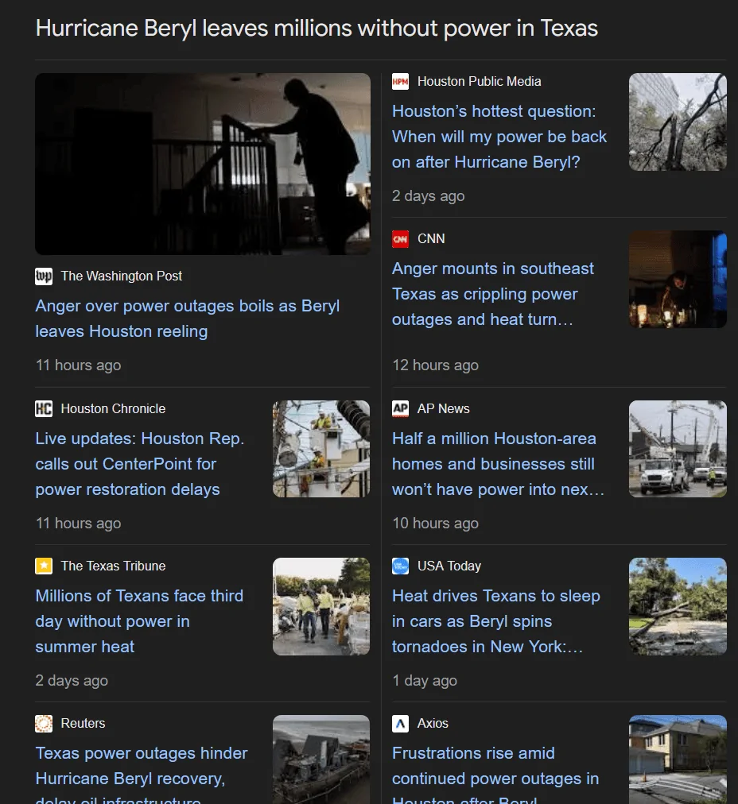Click the Houston Public Media logo icon
738x804 pixels.
tap(400, 82)
